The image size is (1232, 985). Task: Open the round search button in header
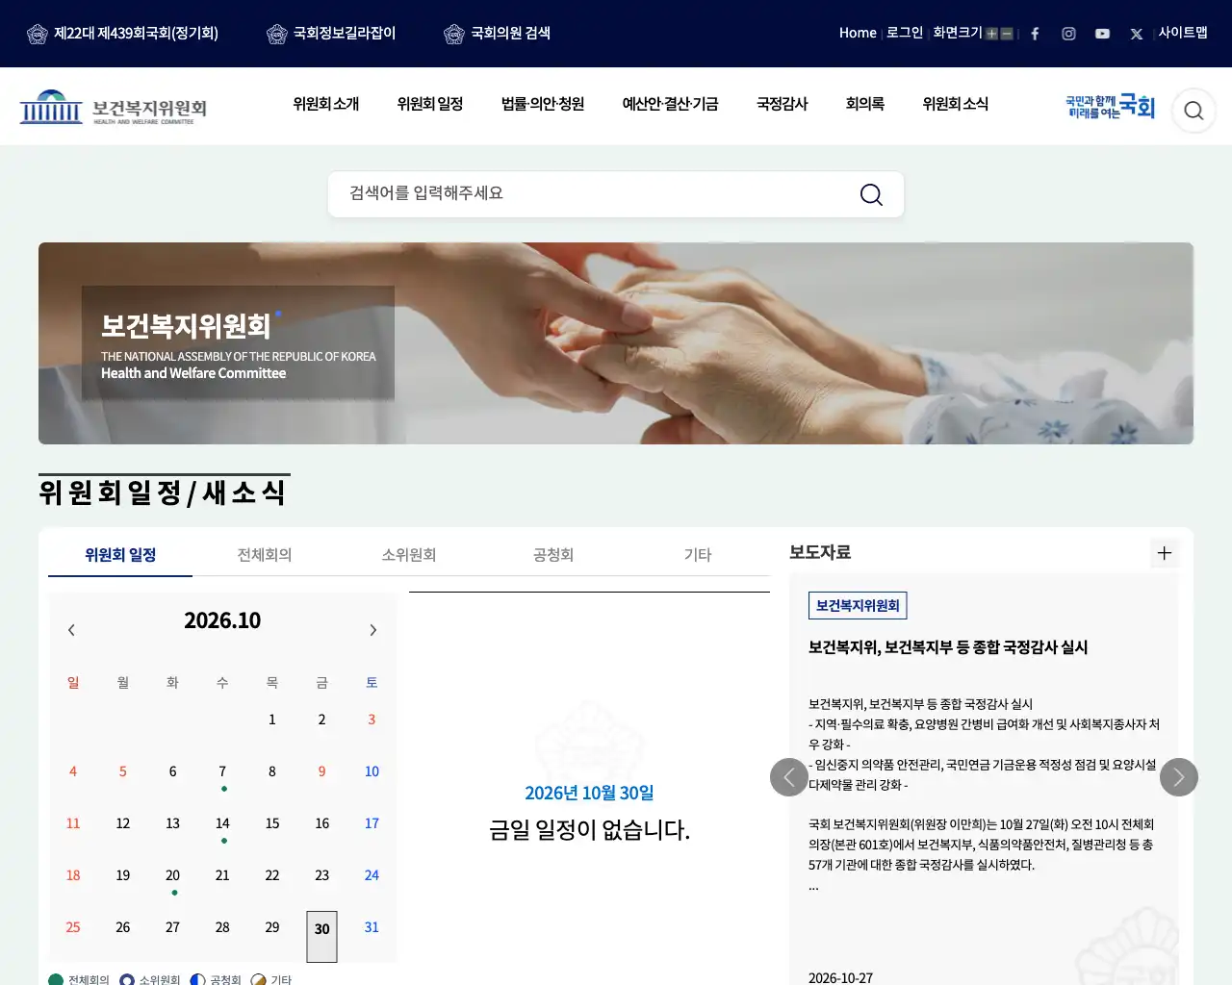(1193, 111)
